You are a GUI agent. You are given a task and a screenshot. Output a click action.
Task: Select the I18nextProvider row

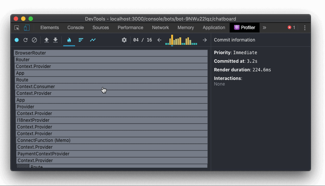112,120
